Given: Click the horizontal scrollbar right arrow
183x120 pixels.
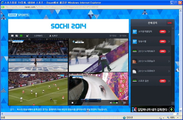Looking at the screenshot, I should tap(178, 114).
